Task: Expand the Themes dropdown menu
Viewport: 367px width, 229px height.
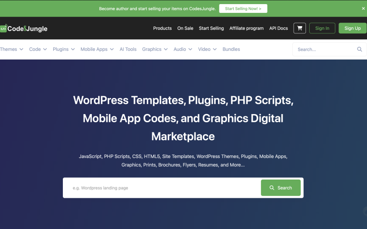Action: pyautogui.click(x=12, y=49)
